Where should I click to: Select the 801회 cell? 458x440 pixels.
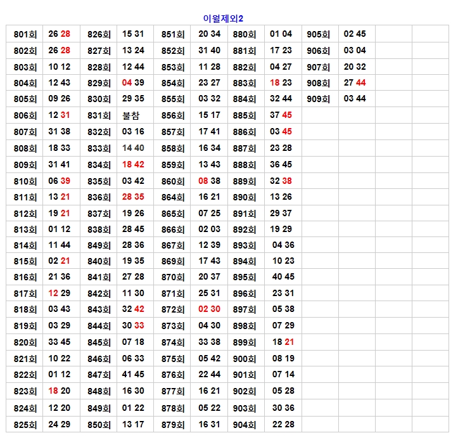click(25, 34)
